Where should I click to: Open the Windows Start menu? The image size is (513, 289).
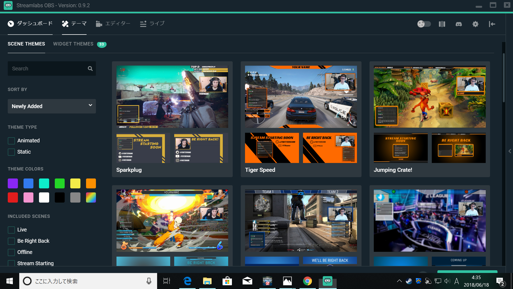[10, 281]
